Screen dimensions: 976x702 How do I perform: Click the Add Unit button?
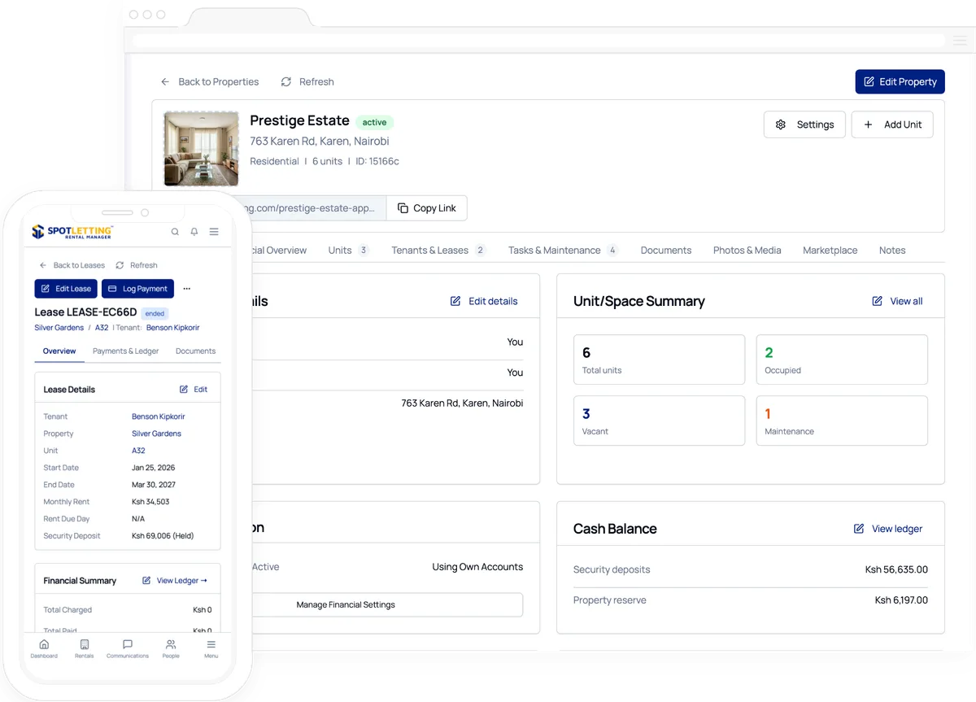click(892, 124)
